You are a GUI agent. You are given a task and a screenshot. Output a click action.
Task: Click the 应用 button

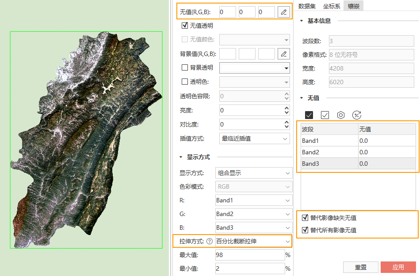[398, 267]
